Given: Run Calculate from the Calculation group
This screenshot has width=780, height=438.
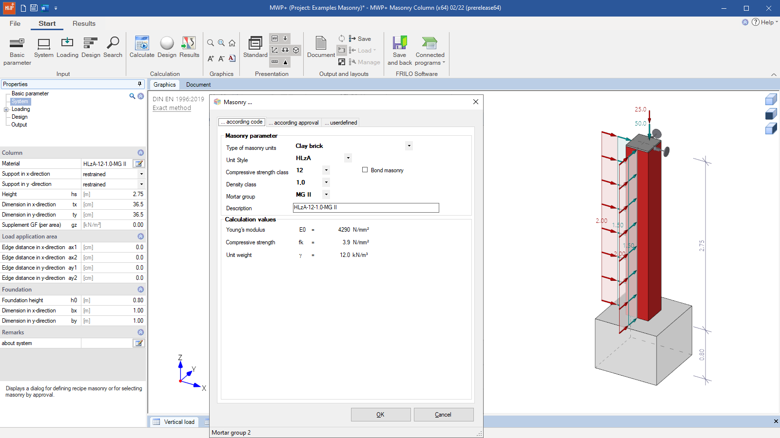Looking at the screenshot, I should pyautogui.click(x=142, y=47).
